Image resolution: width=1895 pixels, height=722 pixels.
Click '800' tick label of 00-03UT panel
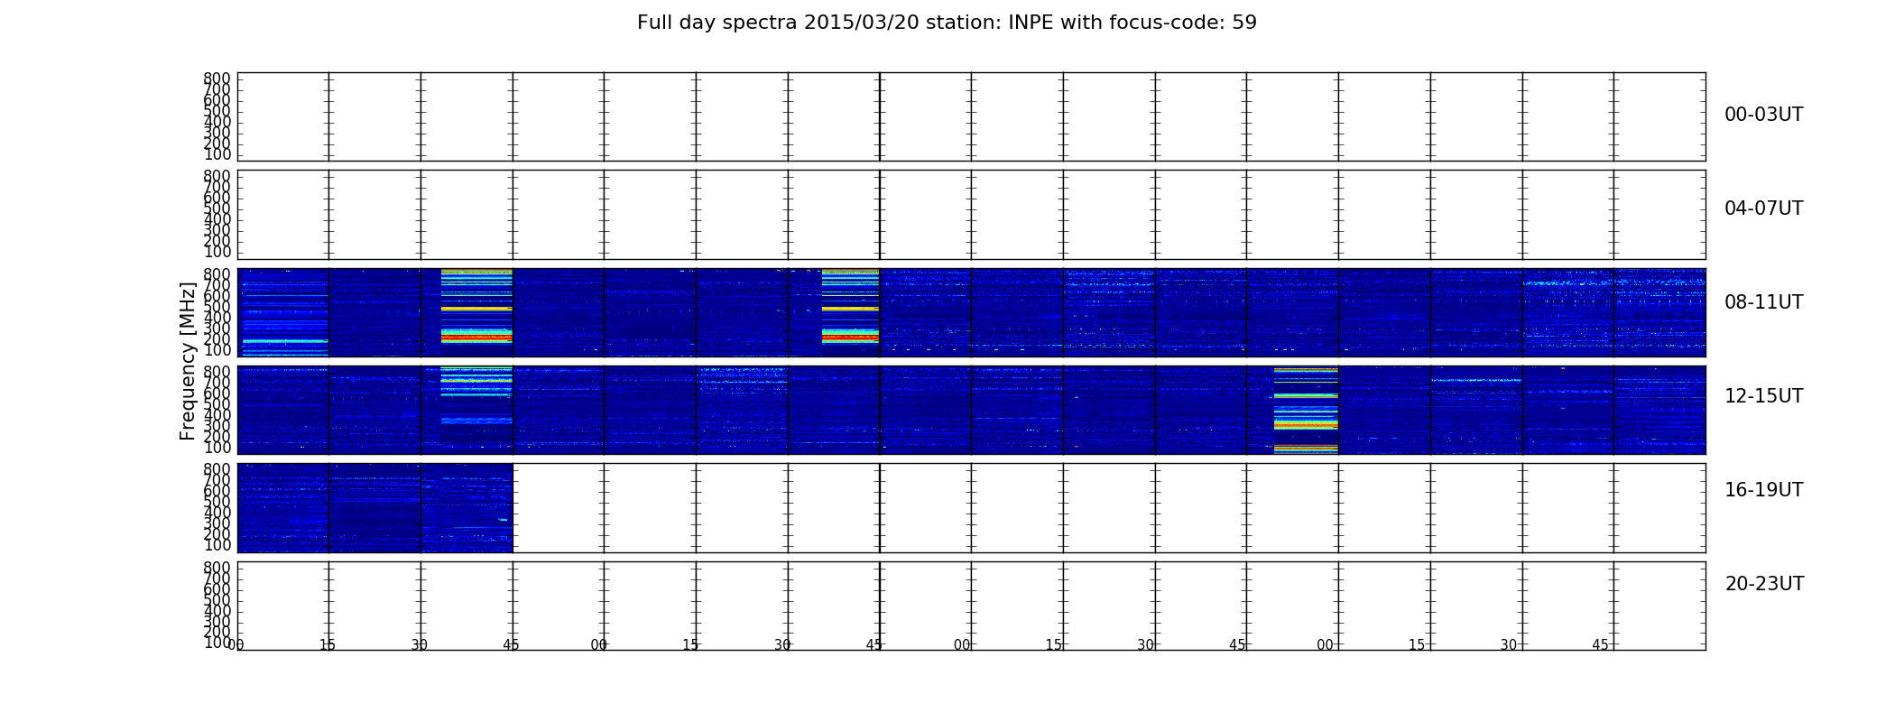point(217,79)
